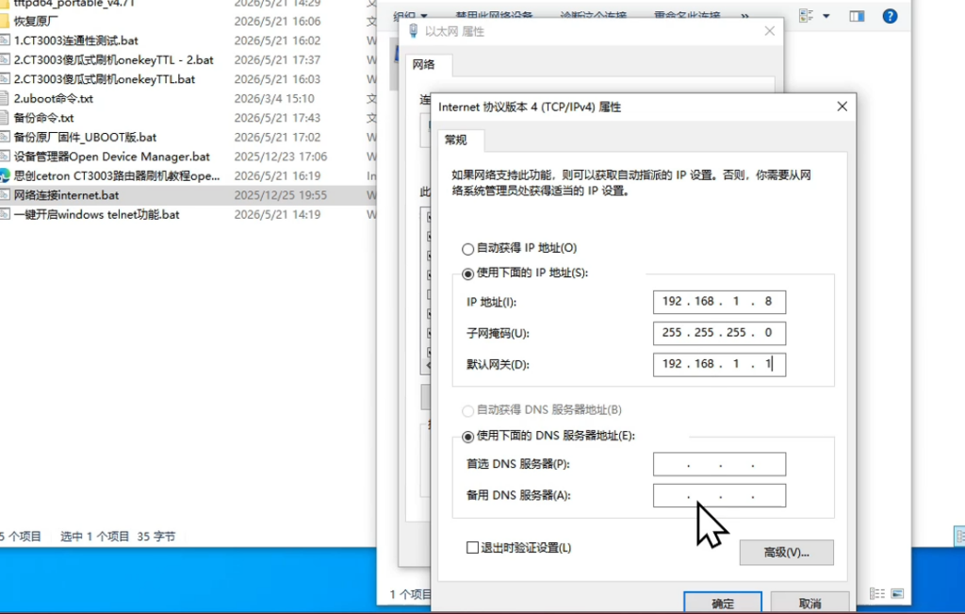Click the batch icon of 1.CT3003连通性测试.bat
The width and height of the screenshot is (965, 614).
click(x=5, y=41)
